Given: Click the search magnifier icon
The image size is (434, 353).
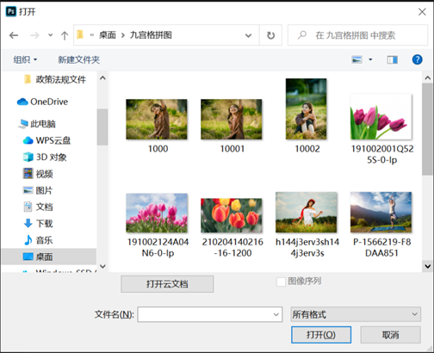Looking at the screenshot, I should 302,35.
